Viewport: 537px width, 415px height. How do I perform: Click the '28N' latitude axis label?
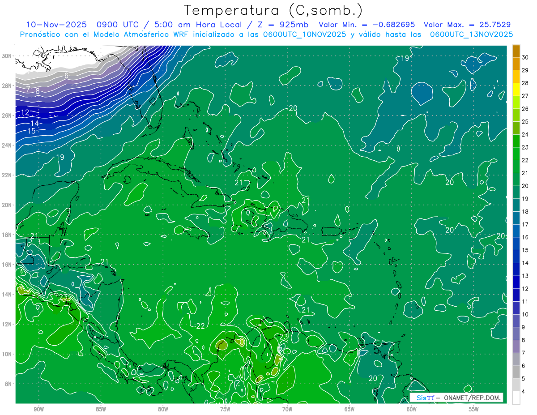tap(7, 86)
